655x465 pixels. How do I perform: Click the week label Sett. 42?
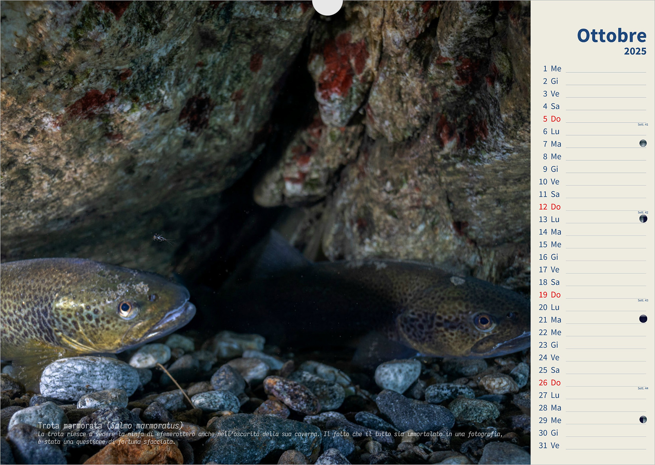click(x=643, y=212)
